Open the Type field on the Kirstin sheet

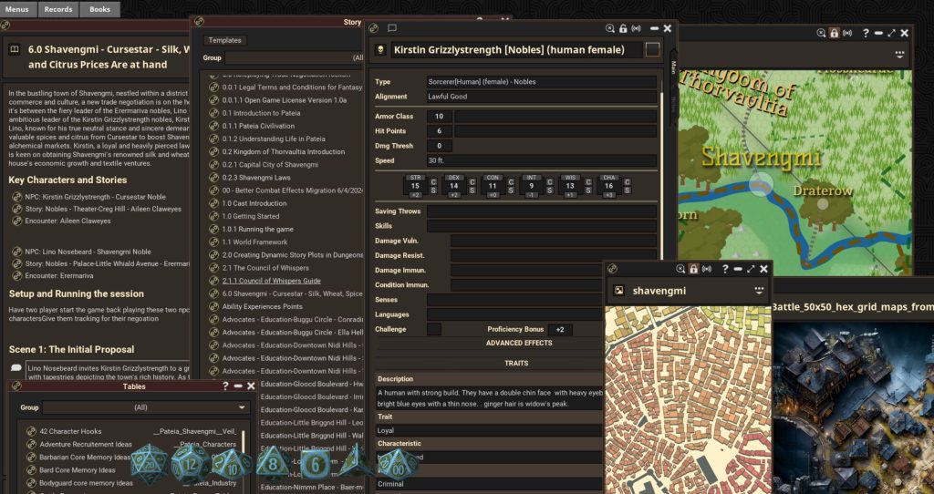[541, 82]
